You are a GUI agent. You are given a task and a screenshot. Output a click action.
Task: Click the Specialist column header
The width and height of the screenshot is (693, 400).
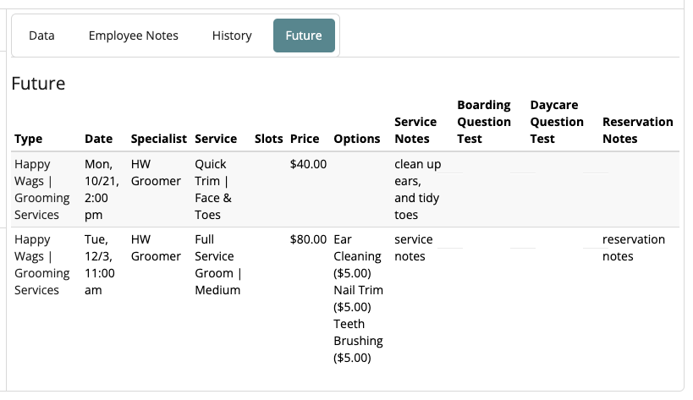point(159,139)
